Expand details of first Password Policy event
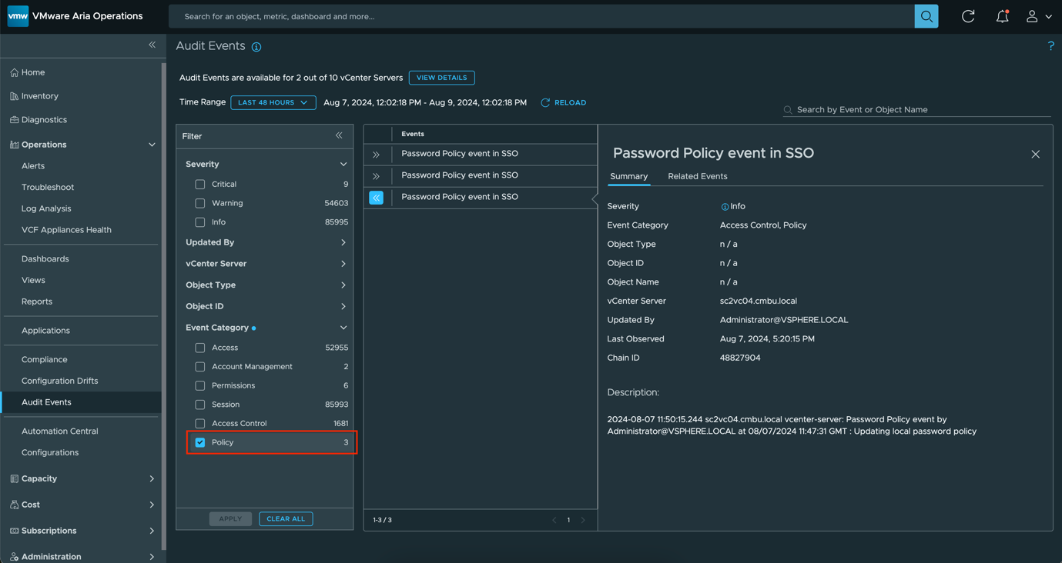Screen dimensions: 1062x563 (x=377, y=155)
